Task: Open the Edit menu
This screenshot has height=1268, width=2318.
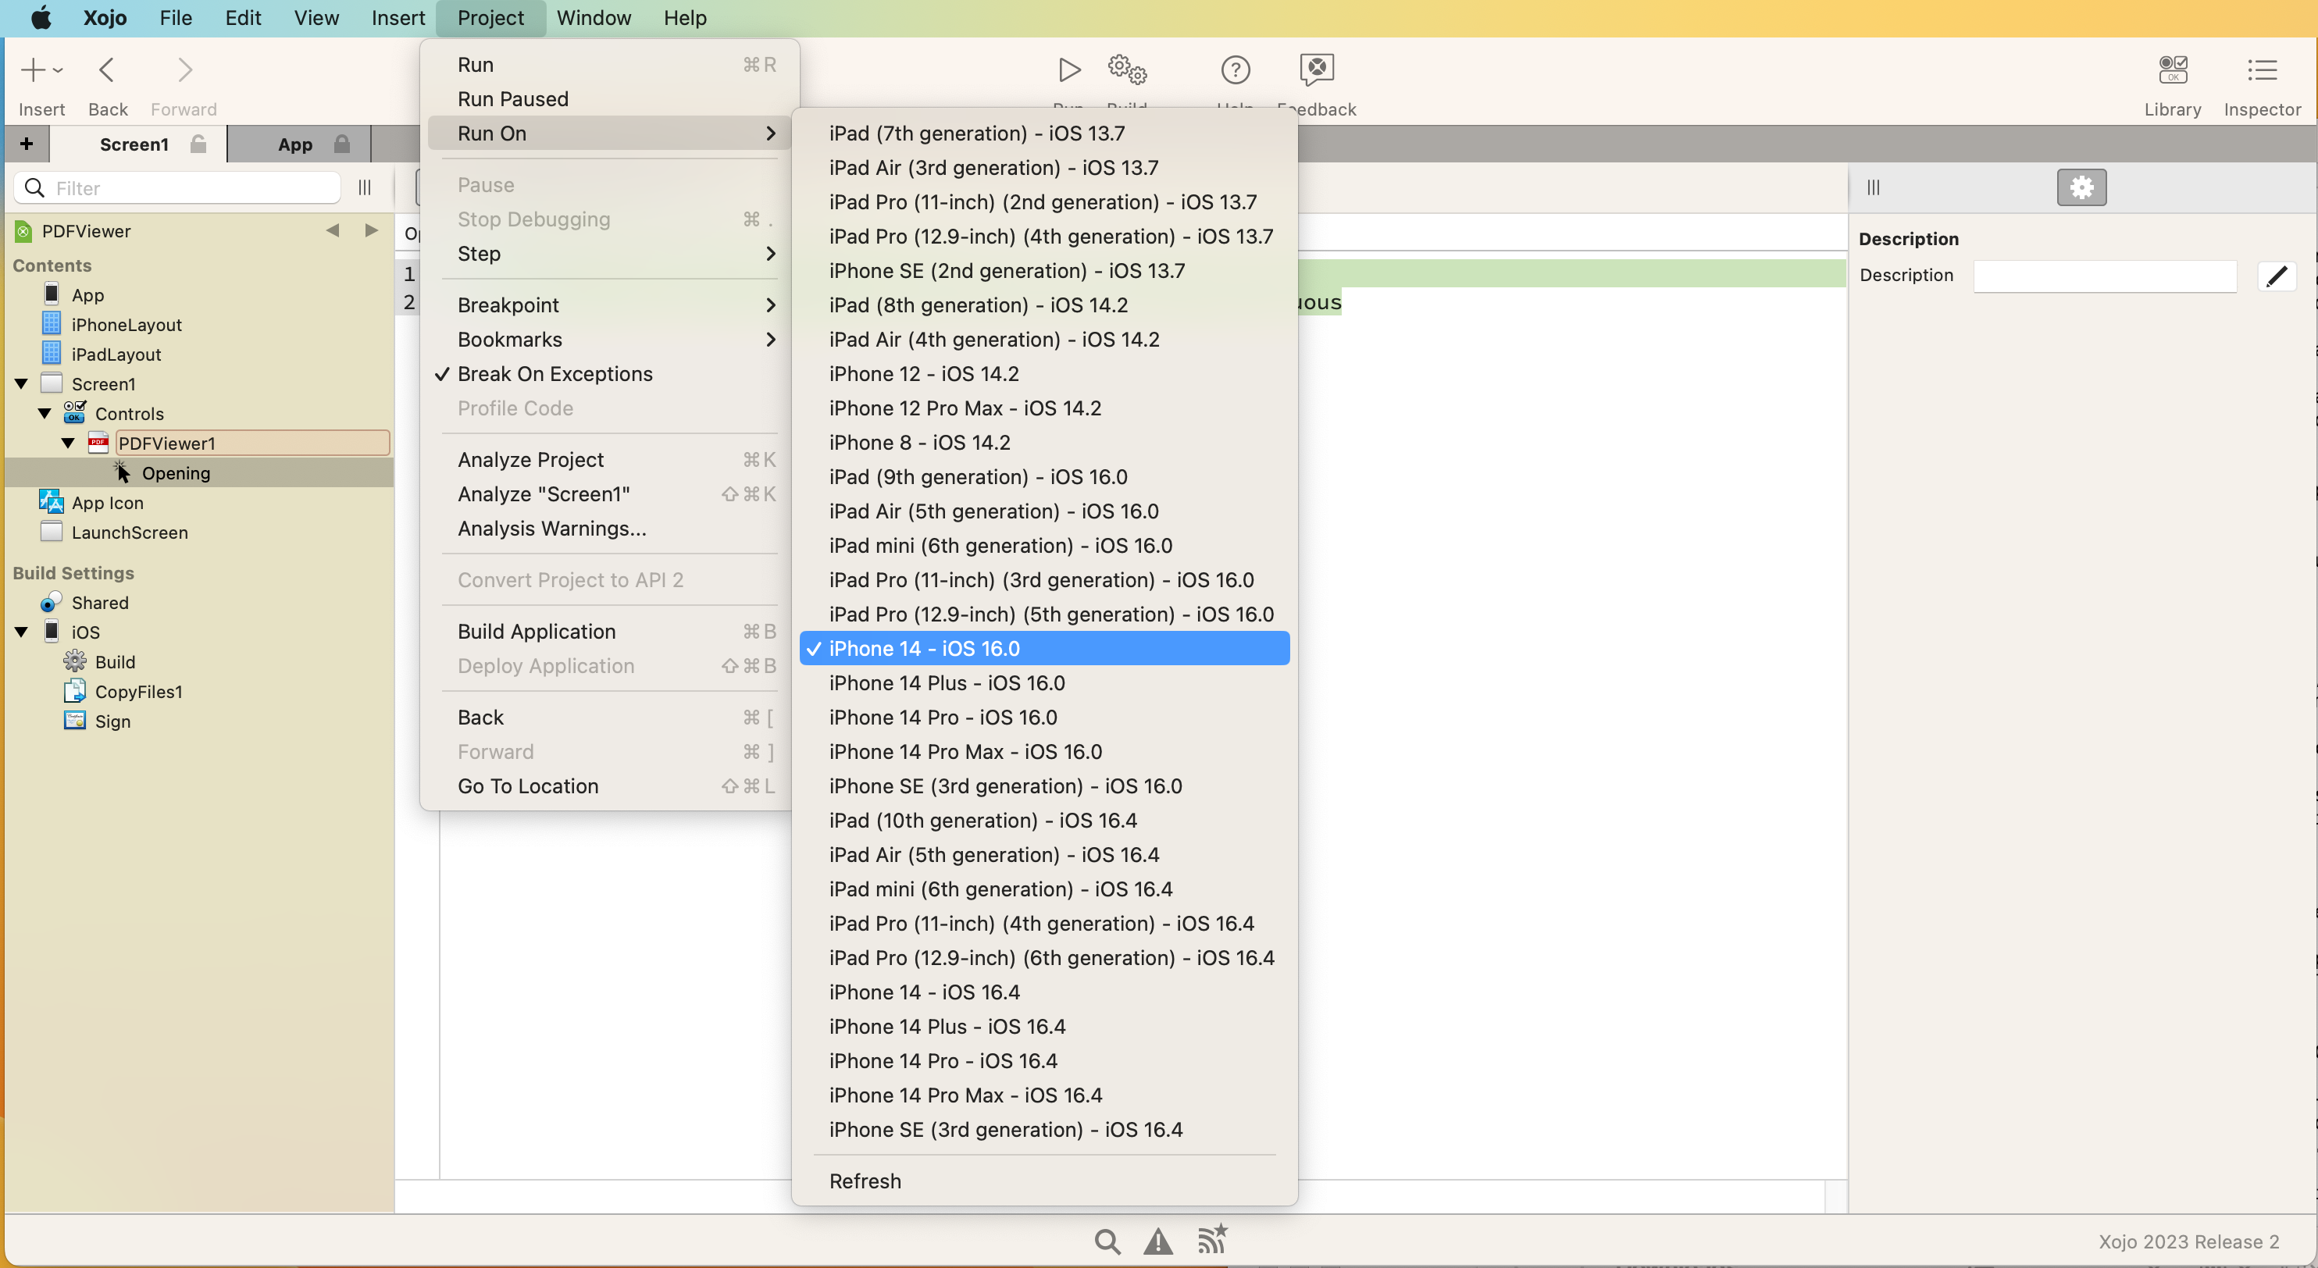Action: [243, 18]
